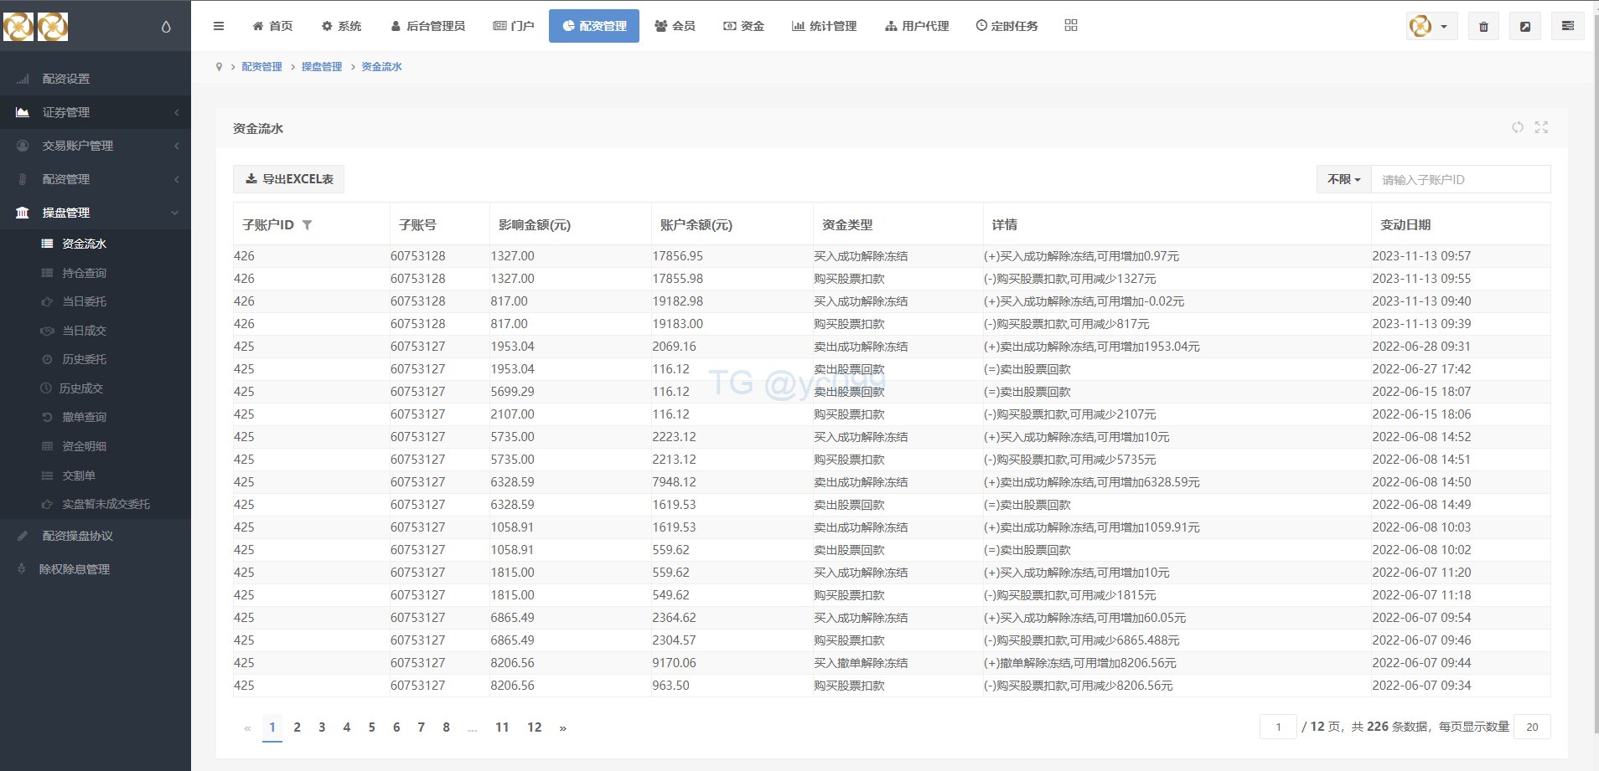Switch to the 统计管理 tab
1599x771 pixels.
(x=824, y=26)
